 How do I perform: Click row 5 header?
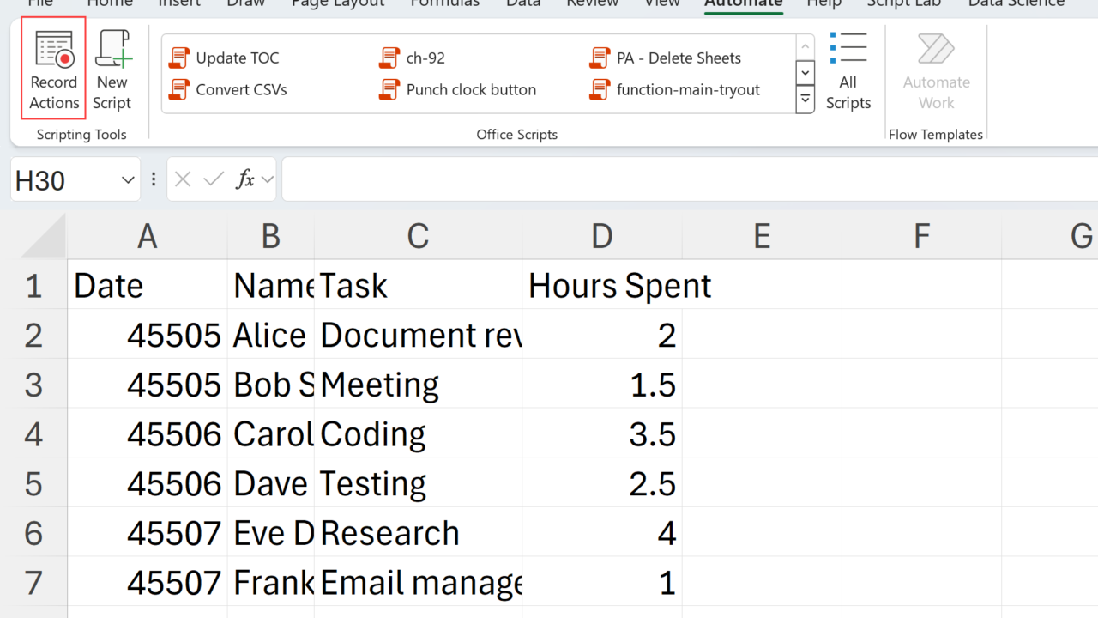coord(33,483)
